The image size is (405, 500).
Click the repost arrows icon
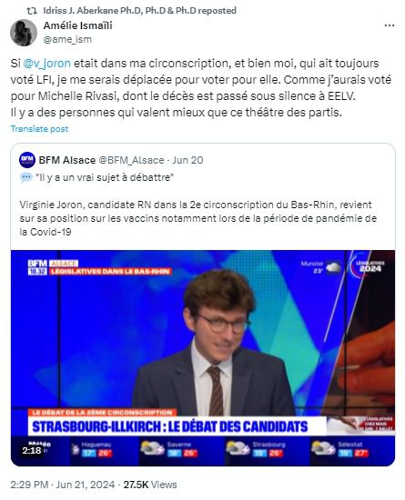(32, 11)
